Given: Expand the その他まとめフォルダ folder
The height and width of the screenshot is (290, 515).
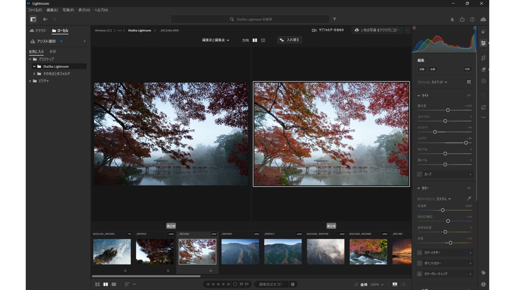Looking at the screenshot, I should 34,74.
